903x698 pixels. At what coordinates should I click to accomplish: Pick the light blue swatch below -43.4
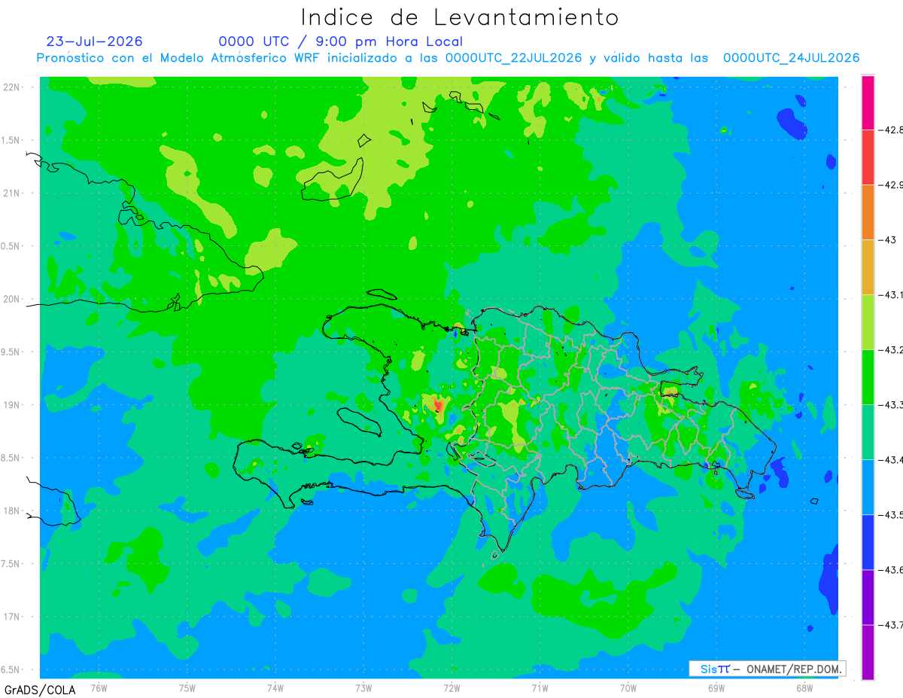tap(868, 486)
